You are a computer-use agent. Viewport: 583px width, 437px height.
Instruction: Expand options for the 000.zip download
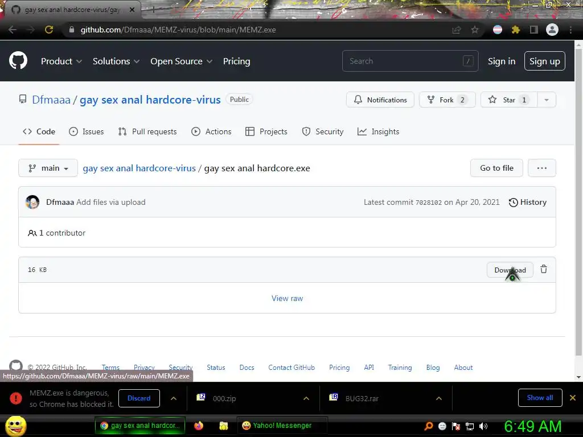306,398
